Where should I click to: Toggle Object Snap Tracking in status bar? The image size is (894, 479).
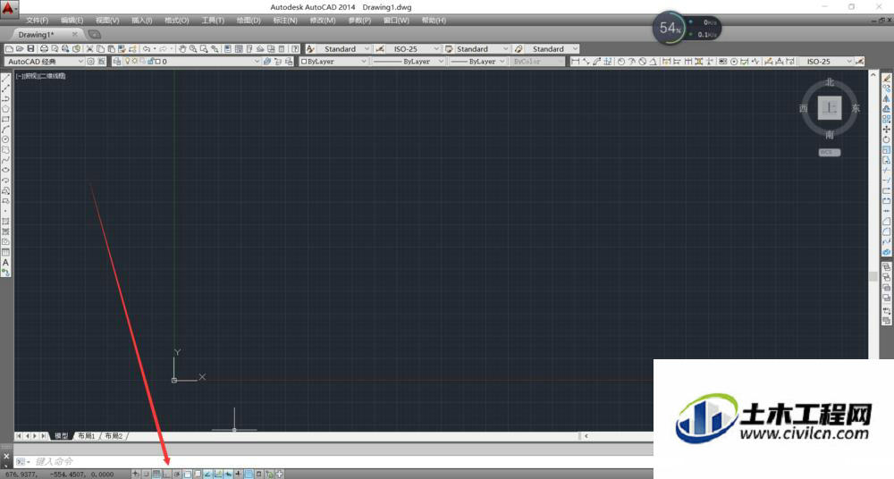click(x=207, y=474)
